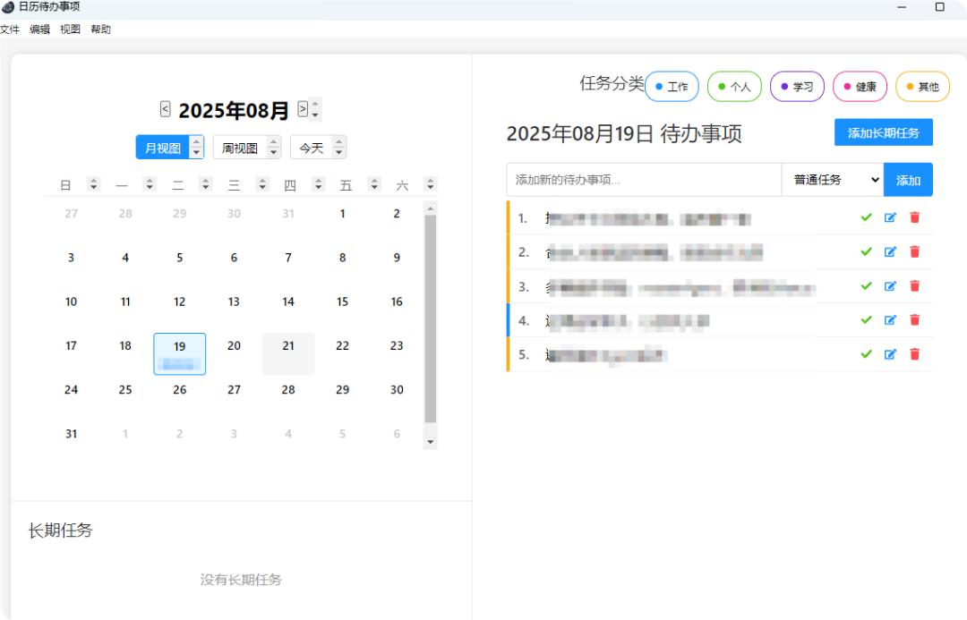Click stepper beside 今天 button

click(x=338, y=148)
